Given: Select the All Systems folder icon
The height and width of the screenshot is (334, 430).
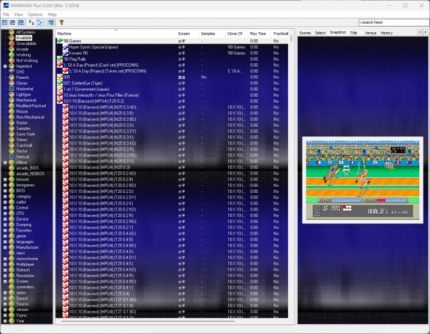Looking at the screenshot, I should pos(11,32).
